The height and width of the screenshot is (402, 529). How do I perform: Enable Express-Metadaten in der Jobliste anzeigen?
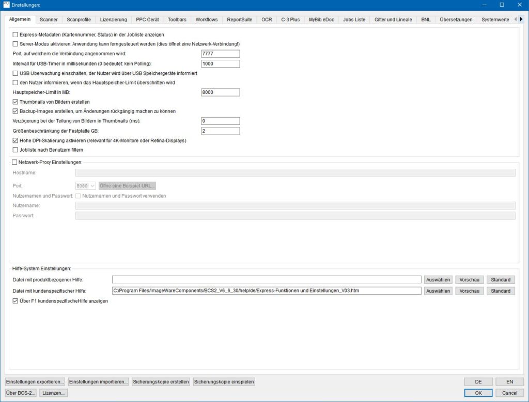[15, 35]
